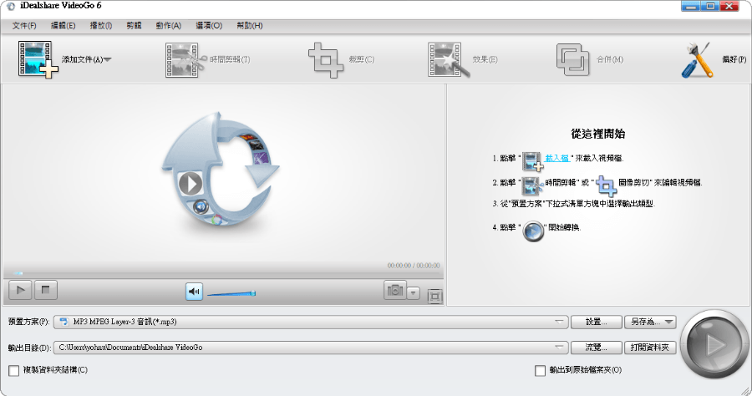
Task: Maximize the VideoGo window
Action: [710, 6]
